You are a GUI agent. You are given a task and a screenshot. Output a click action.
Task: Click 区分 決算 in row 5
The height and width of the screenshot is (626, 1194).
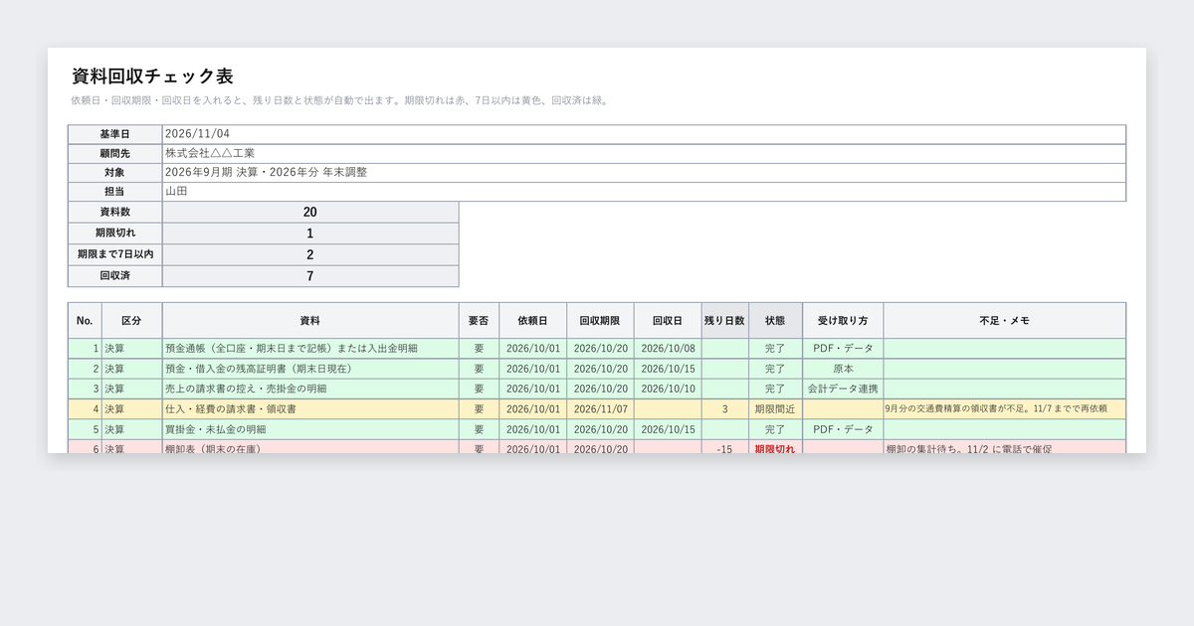pos(131,429)
